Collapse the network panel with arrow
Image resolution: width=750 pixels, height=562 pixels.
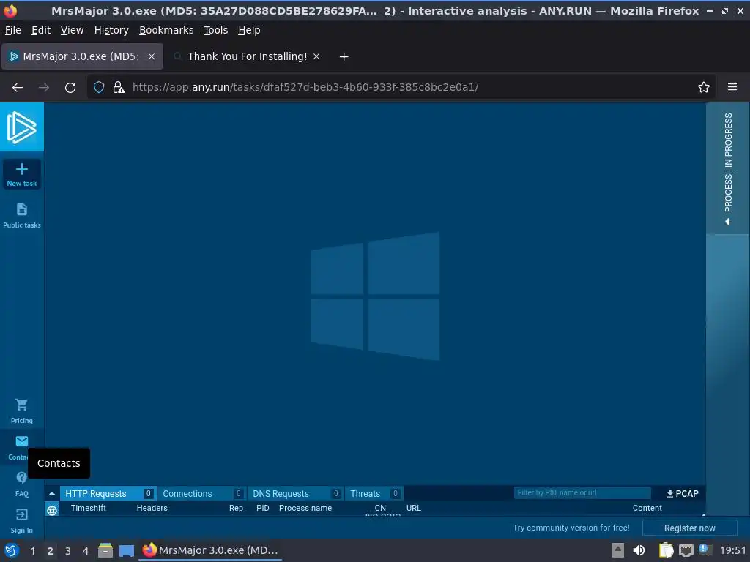(x=52, y=494)
